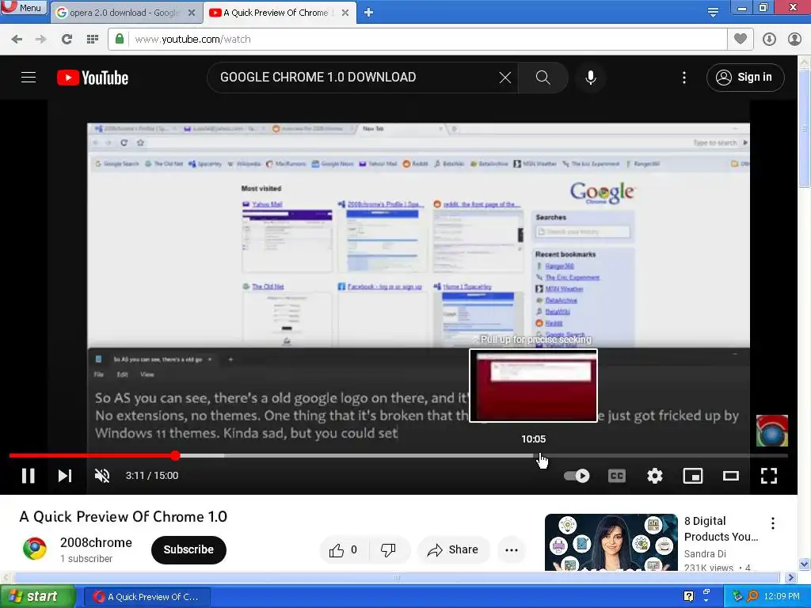Unmute the video with speaker icon
The height and width of the screenshot is (608, 811).
click(x=102, y=476)
